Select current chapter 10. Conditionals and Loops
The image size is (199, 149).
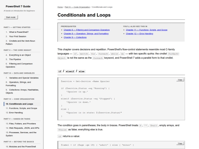point(22,104)
